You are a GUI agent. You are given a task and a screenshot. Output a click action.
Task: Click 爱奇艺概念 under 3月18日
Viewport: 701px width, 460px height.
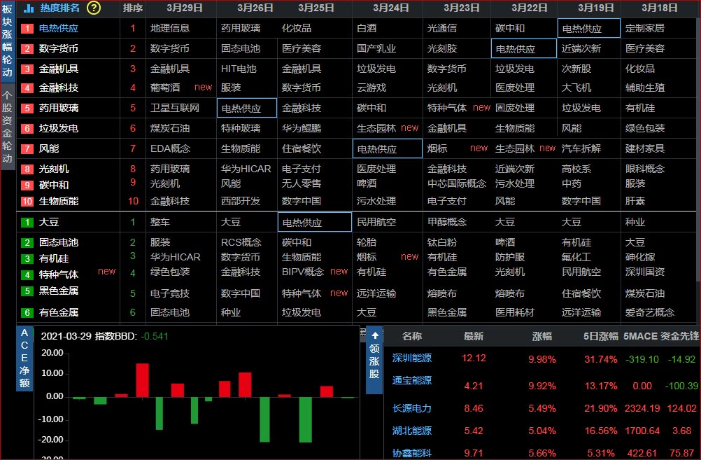click(x=650, y=312)
